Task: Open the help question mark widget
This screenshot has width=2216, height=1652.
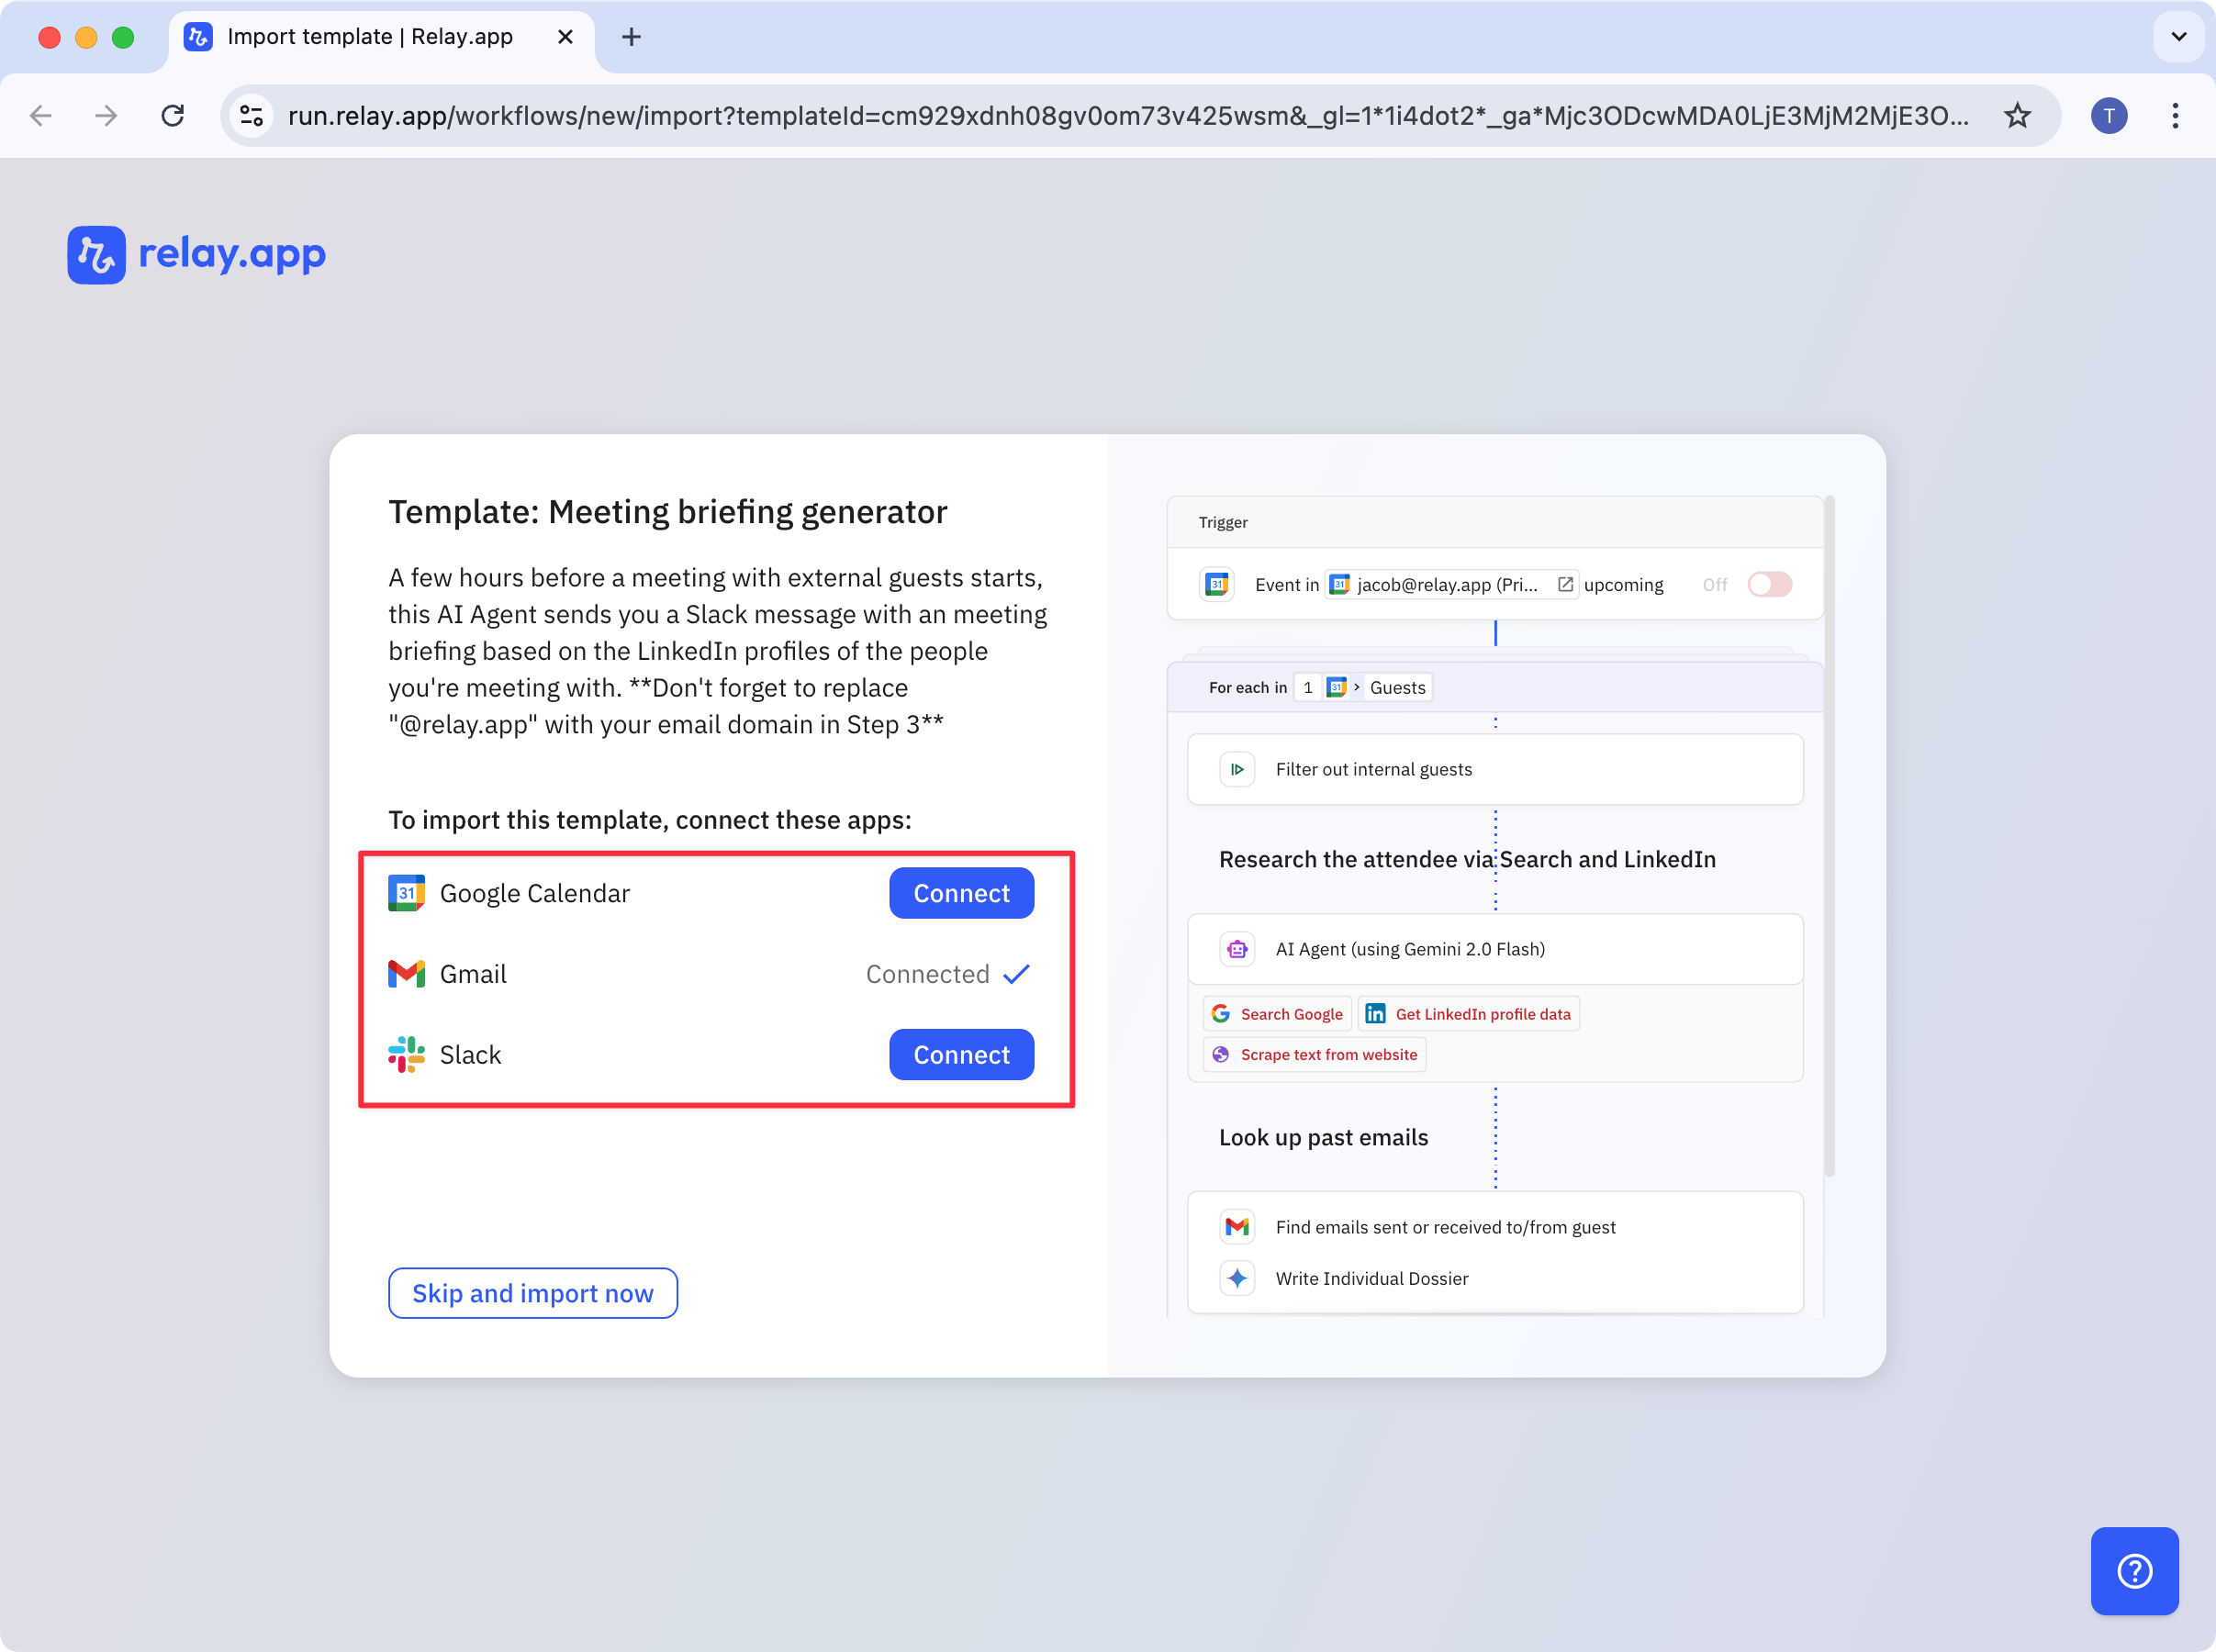Action: 2134,1570
